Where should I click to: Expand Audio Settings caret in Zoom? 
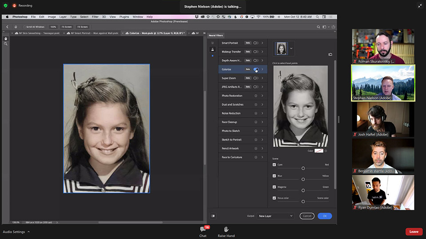(28, 231)
